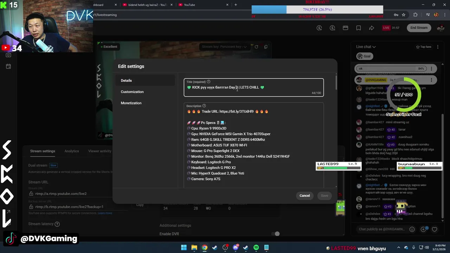This screenshot has width=450, height=253.
Task: Open Chrome media control icon
Action: (x=428, y=15)
